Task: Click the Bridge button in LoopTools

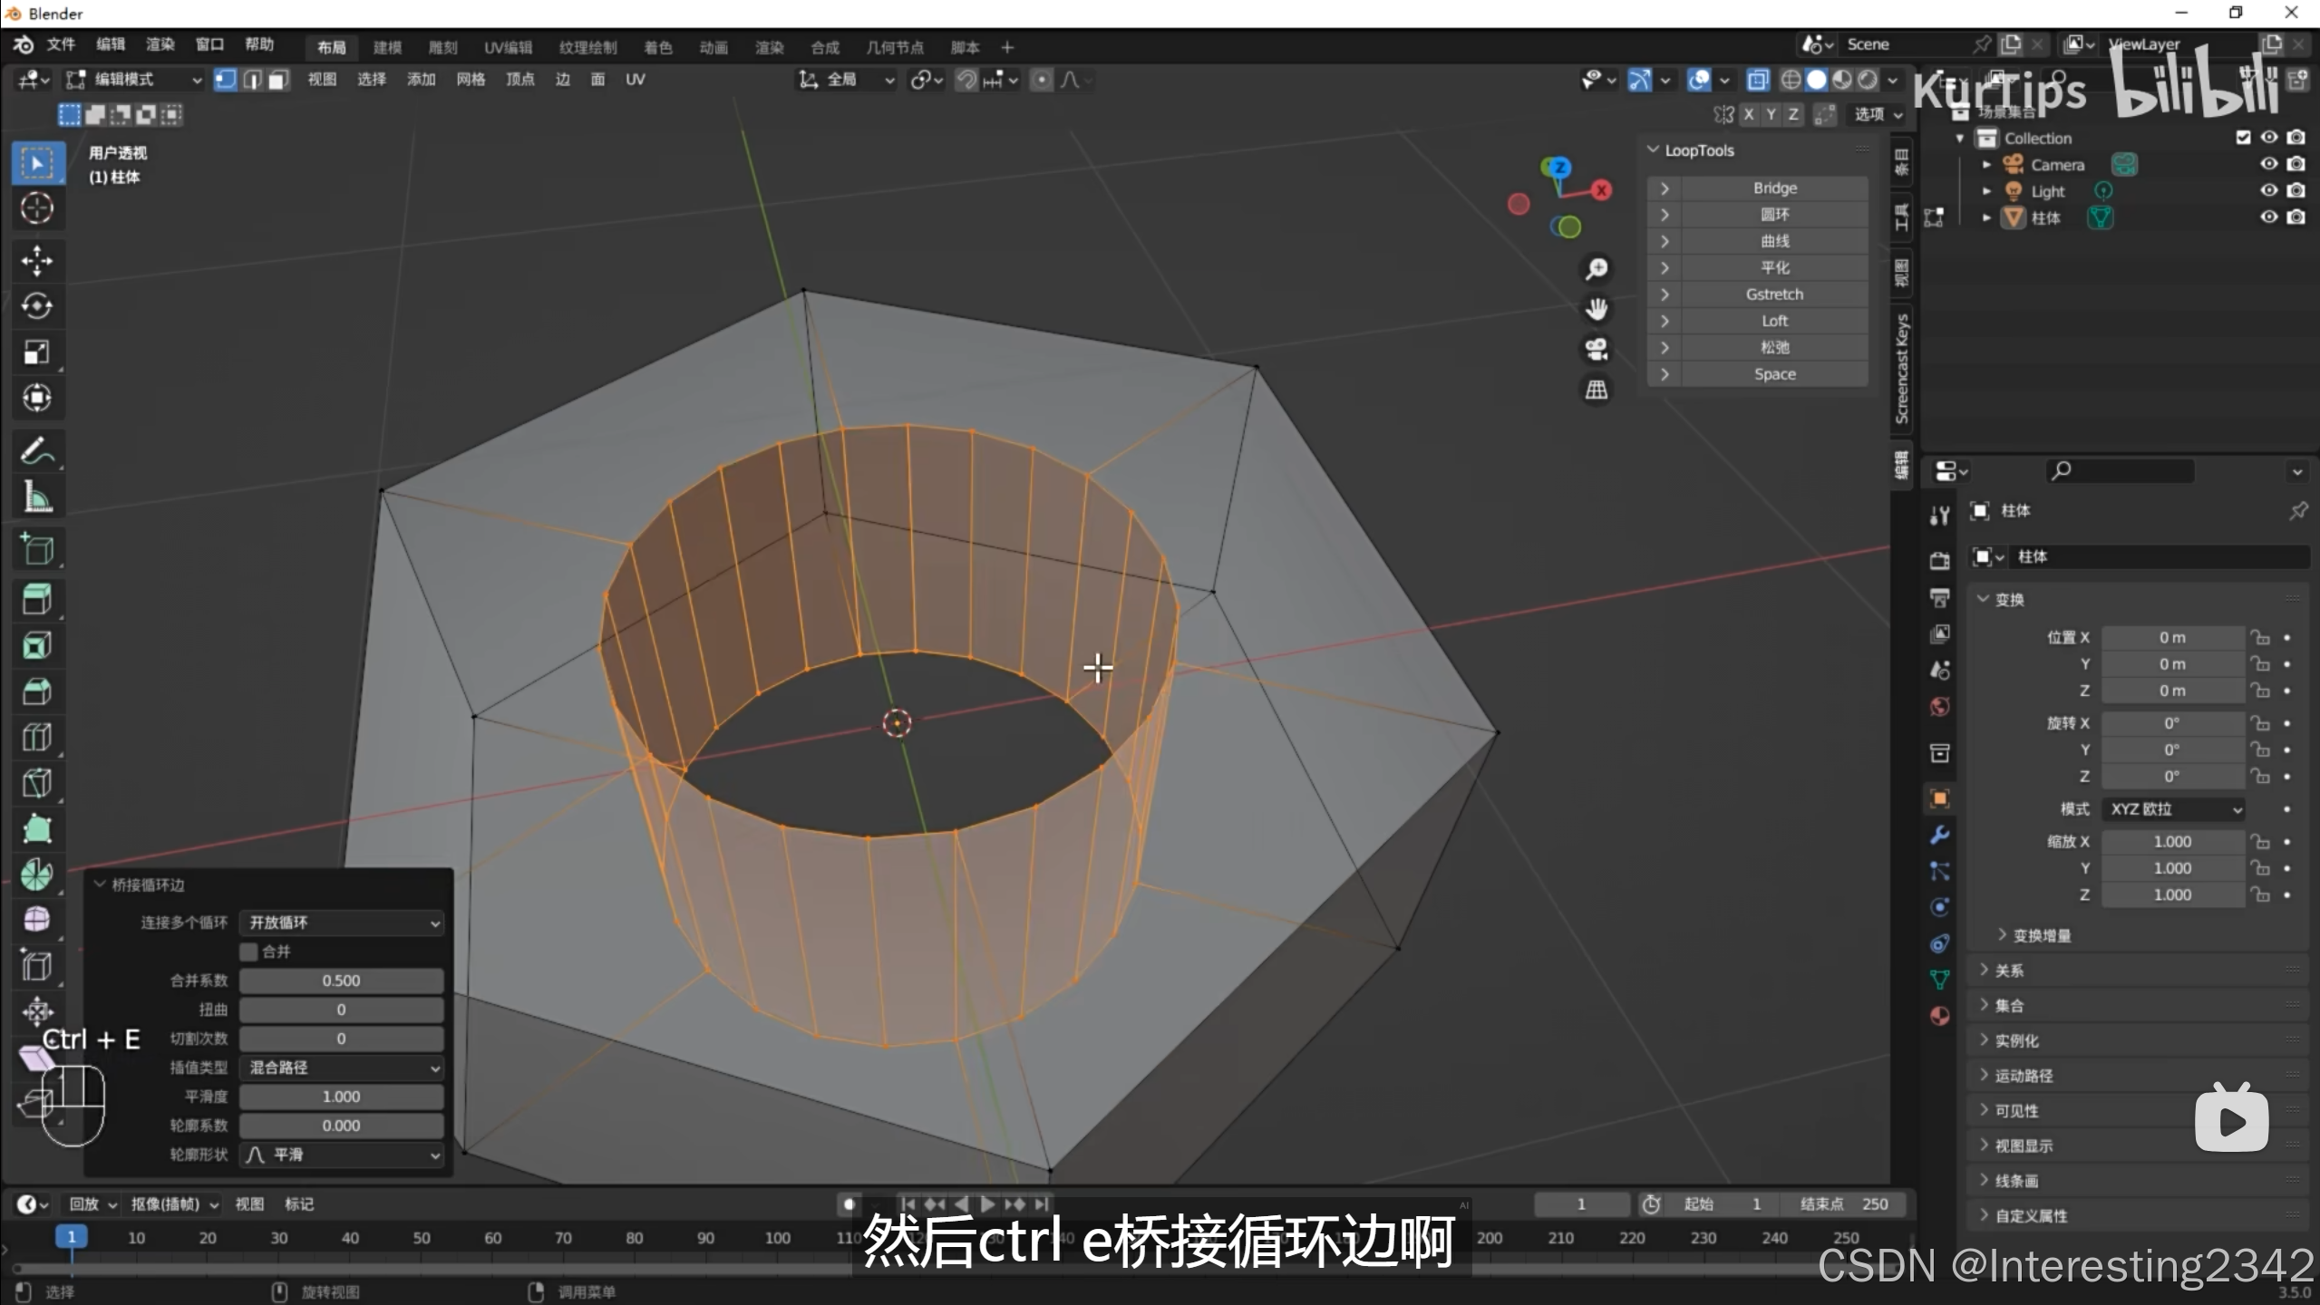Action: pyautogui.click(x=1773, y=188)
